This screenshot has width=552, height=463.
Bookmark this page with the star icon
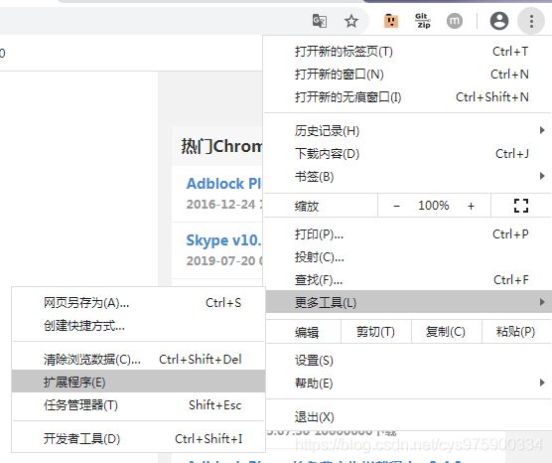(x=351, y=21)
